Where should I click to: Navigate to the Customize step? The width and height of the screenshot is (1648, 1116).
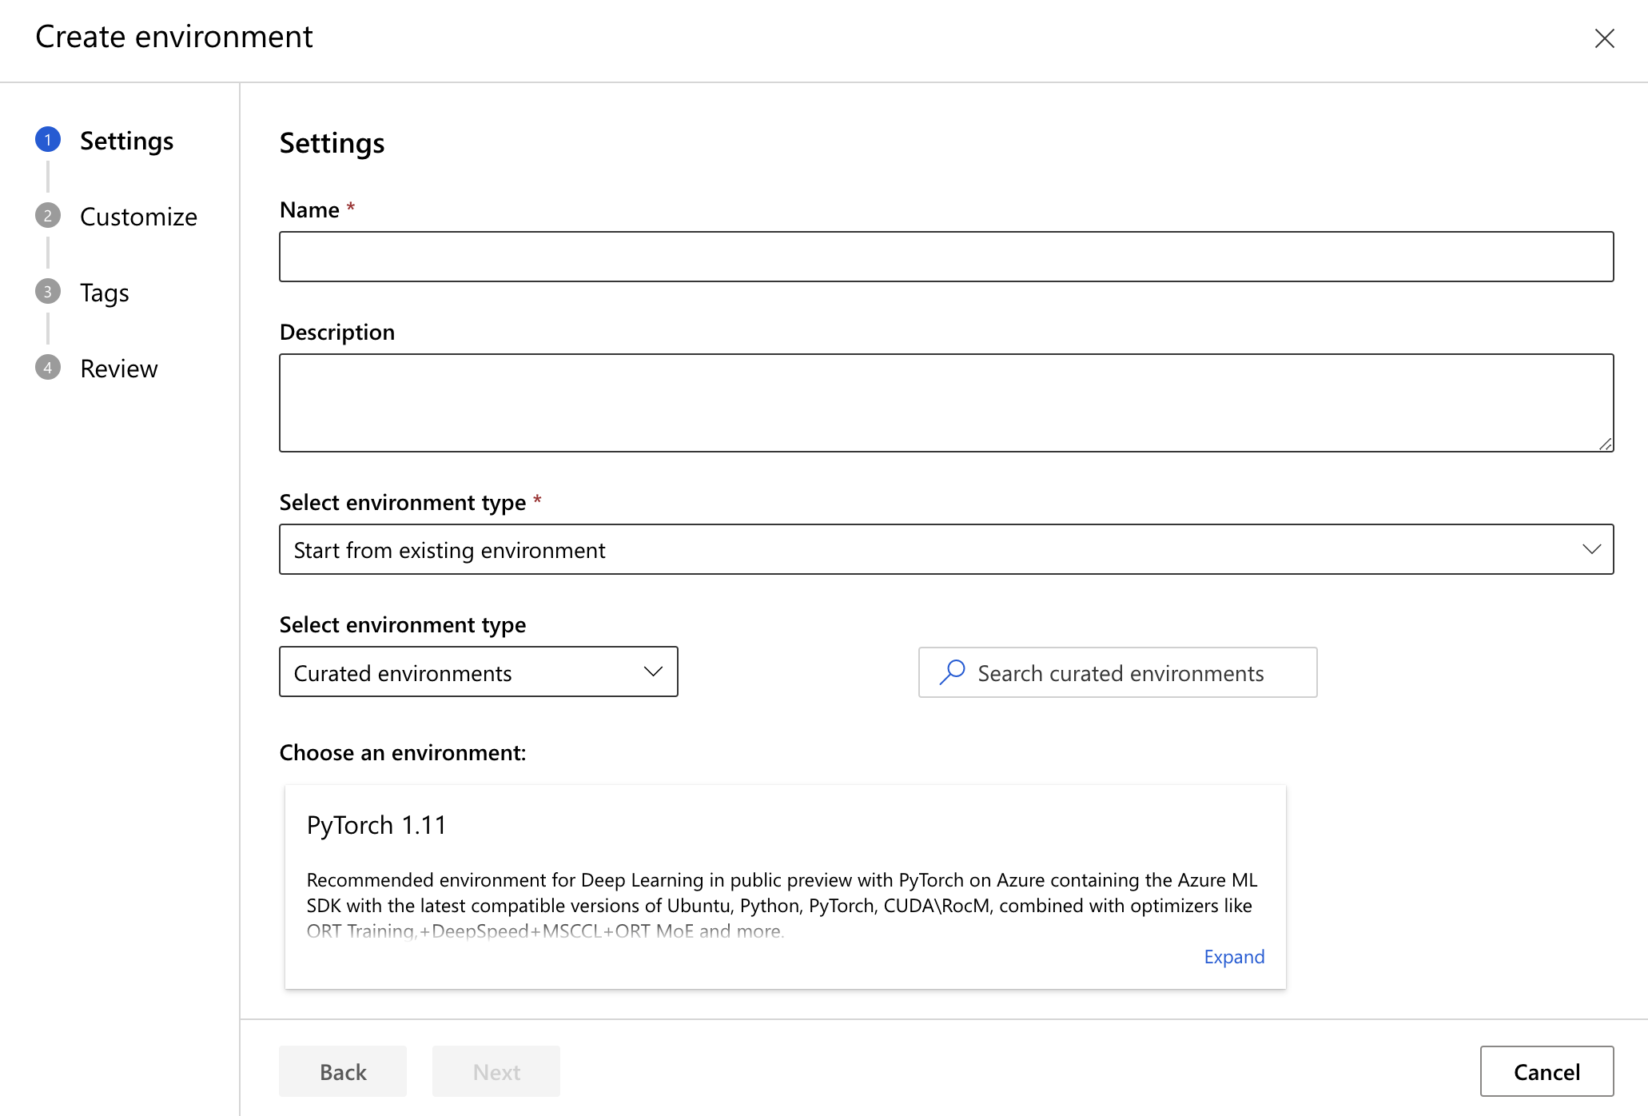137,216
